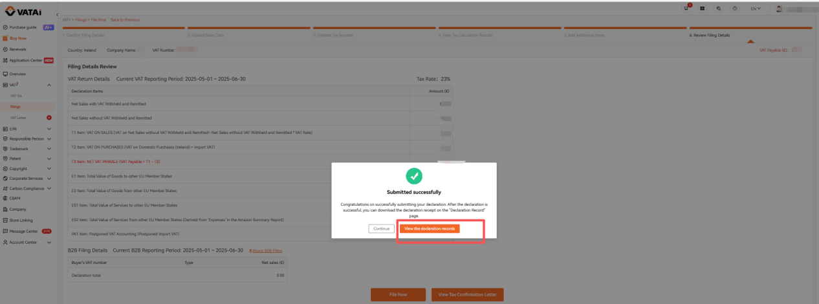Click Continue in the success dialog
Image resolution: width=819 pixels, height=304 pixels.
click(381, 228)
